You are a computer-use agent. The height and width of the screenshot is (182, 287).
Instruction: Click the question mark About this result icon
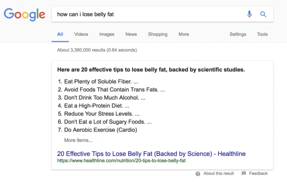pos(198,173)
